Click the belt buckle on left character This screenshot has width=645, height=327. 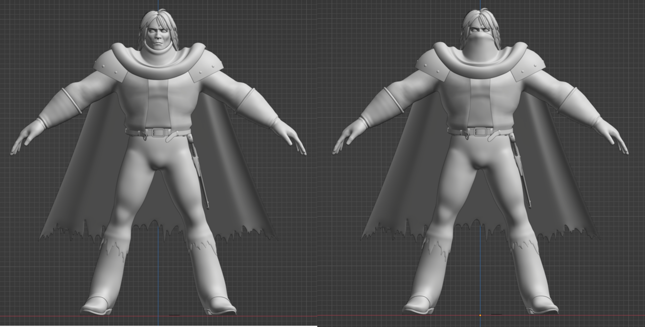pyautogui.click(x=159, y=133)
